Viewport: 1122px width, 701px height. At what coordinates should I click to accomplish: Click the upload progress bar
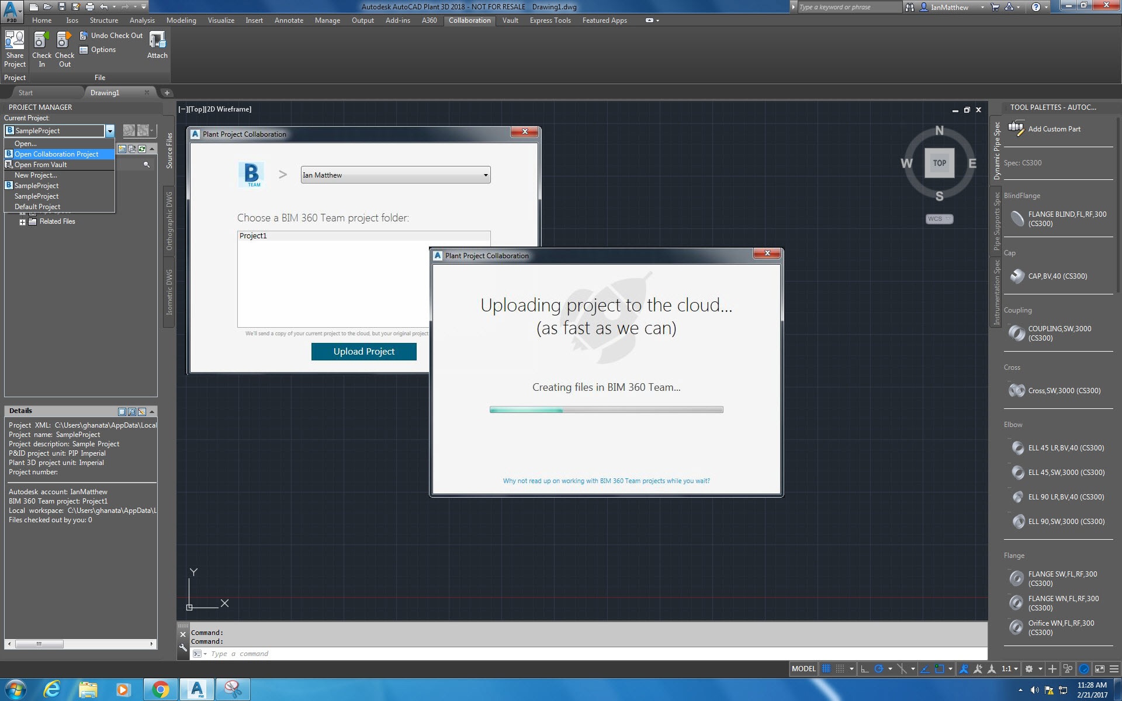click(606, 410)
